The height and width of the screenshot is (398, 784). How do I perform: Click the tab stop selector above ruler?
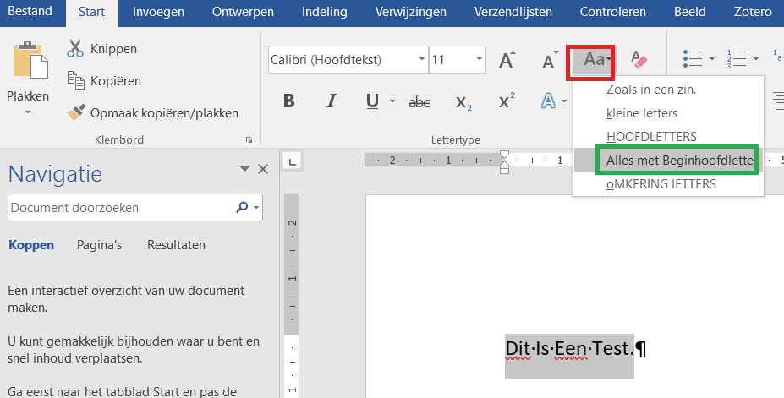293,161
